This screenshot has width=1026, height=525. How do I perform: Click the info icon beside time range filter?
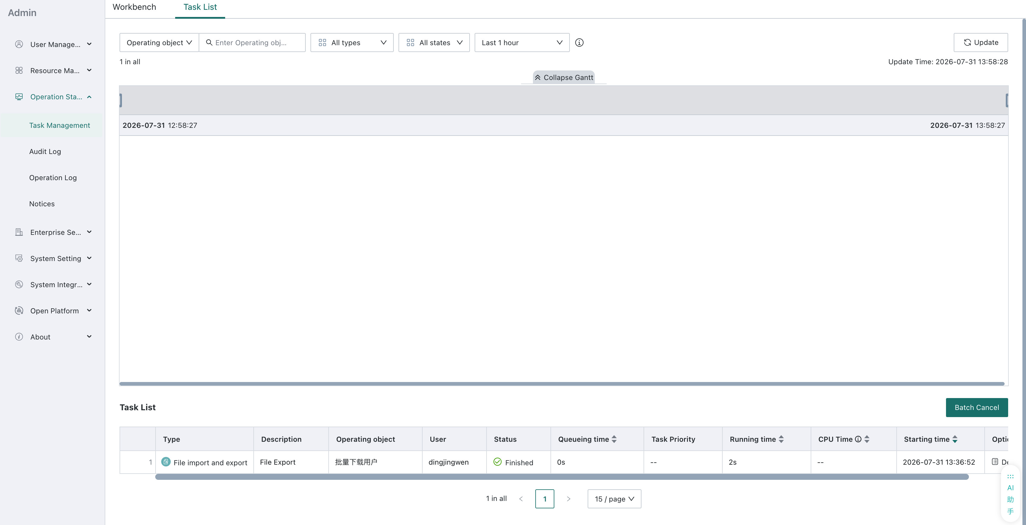coord(579,43)
